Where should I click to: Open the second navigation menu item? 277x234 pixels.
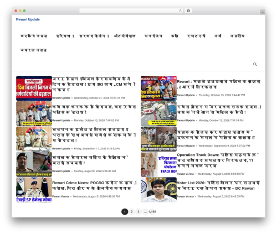[x=65, y=36]
